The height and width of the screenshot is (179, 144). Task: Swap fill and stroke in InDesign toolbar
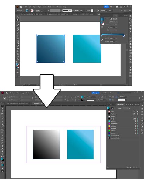click(x=3, y=157)
